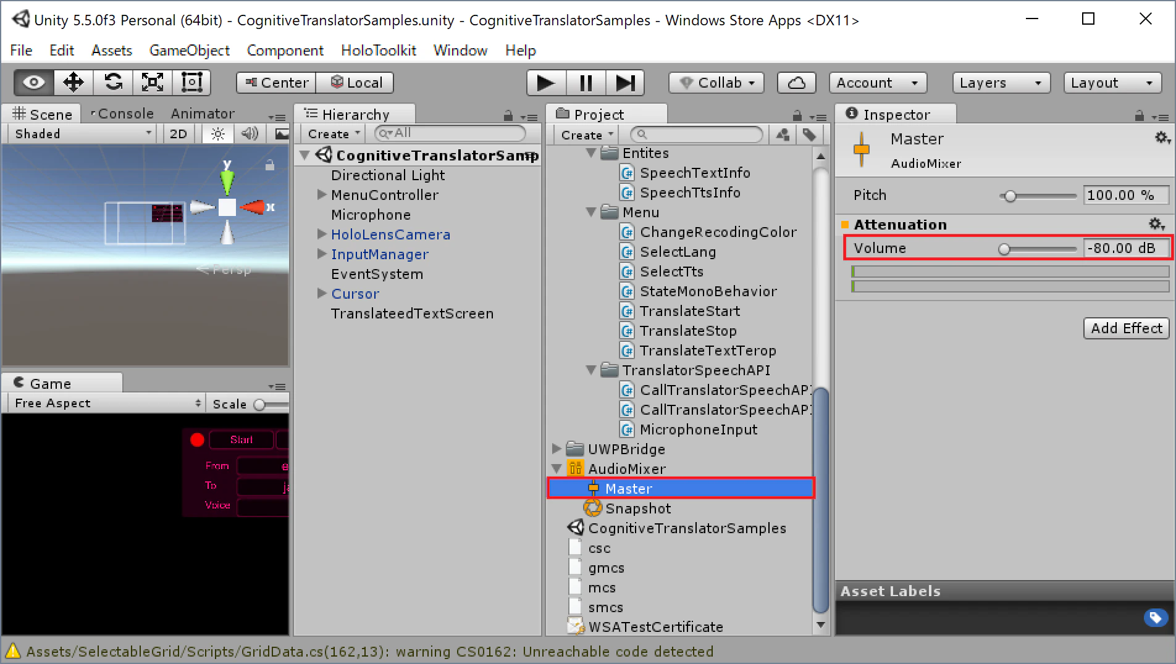This screenshot has width=1176, height=664.
Task: Select the Rect transform tool
Action: (x=191, y=83)
